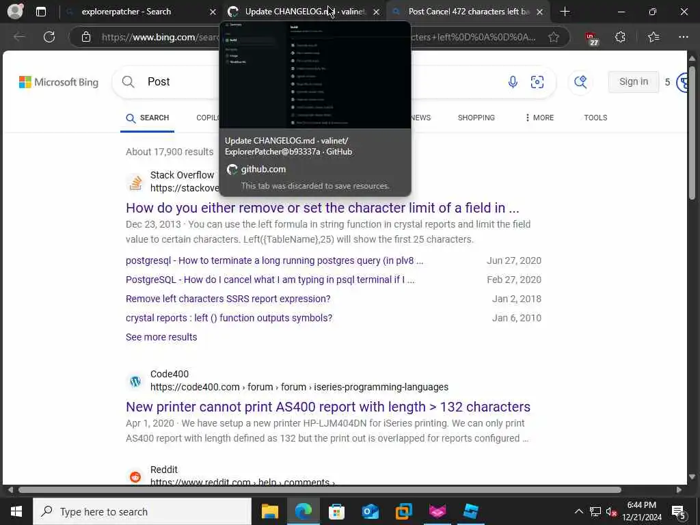Refresh the Bing page
Viewport: 700px width, 525px height.
click(x=49, y=37)
